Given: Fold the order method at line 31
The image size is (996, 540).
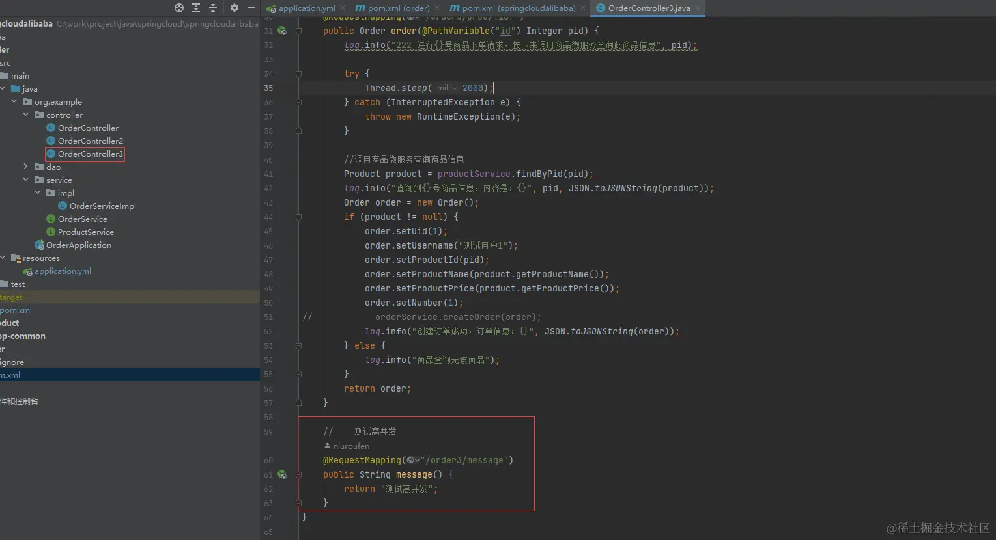Looking at the screenshot, I should [298, 31].
